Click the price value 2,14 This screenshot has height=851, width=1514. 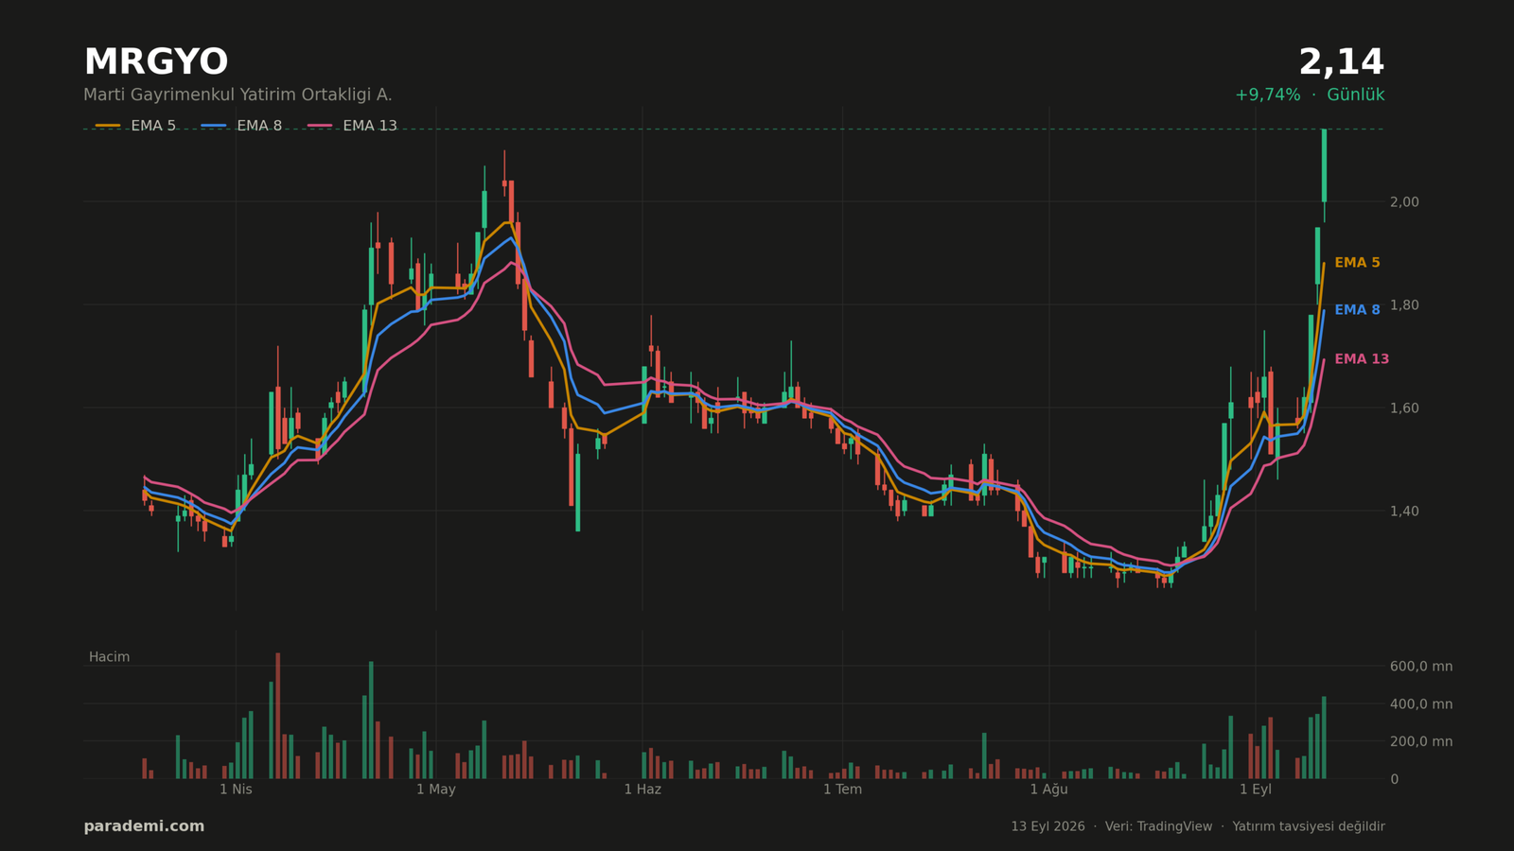(1341, 63)
